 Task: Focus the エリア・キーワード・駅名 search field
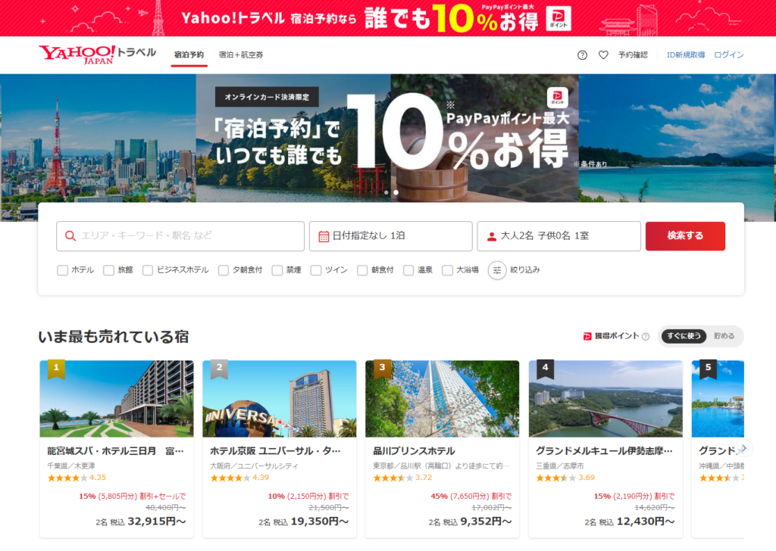(180, 236)
